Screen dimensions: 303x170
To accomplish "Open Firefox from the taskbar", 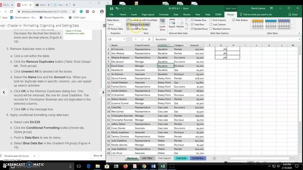I will tap(125, 166).
